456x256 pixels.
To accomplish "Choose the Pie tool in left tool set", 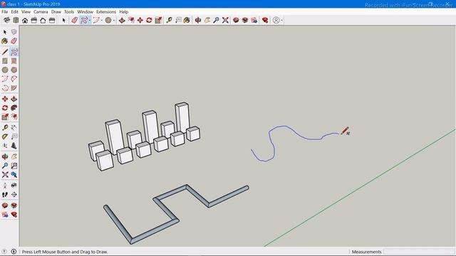I will (x=14, y=88).
